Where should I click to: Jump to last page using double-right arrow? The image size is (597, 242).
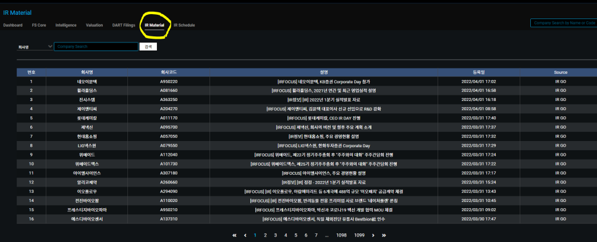click(384, 235)
